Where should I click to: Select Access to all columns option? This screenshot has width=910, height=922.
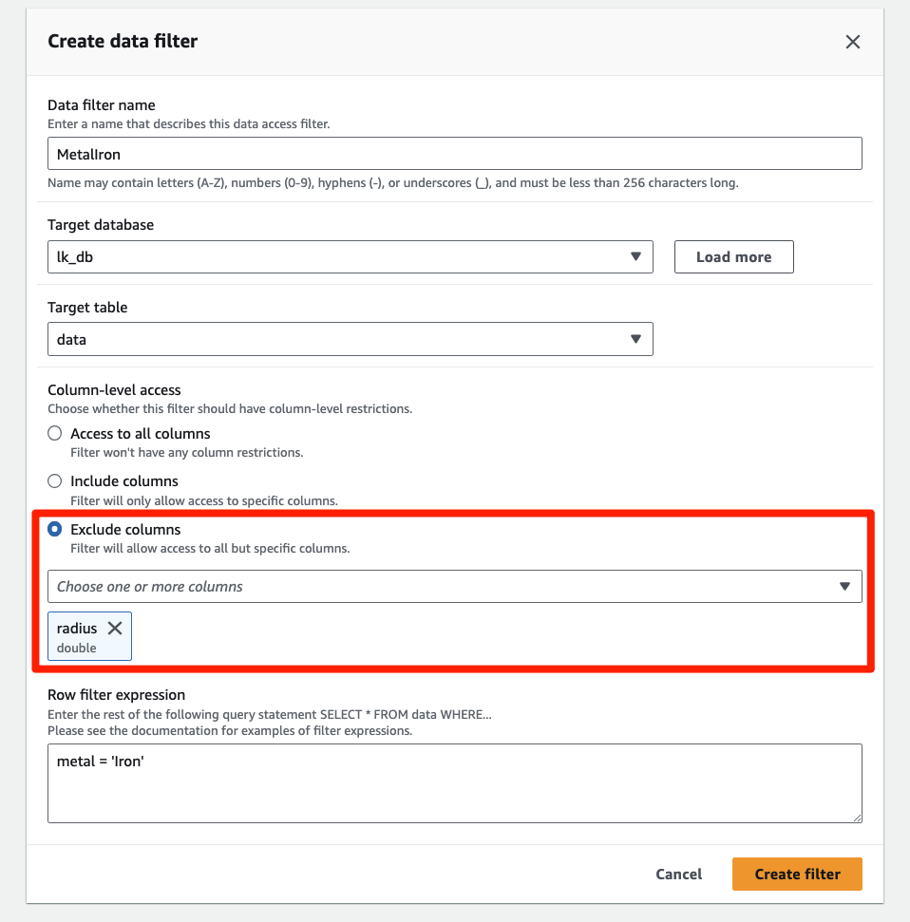pos(55,433)
